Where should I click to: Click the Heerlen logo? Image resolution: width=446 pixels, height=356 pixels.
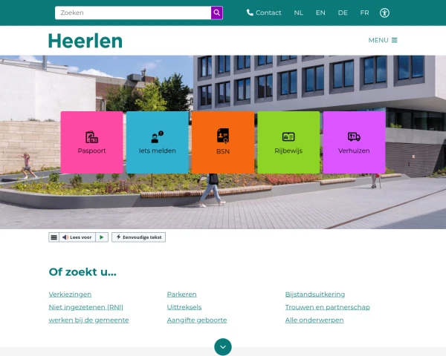click(x=85, y=41)
